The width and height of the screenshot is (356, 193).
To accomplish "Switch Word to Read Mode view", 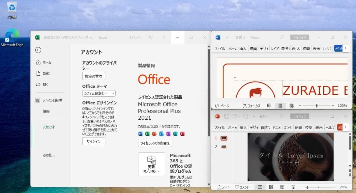I will click(269, 105).
